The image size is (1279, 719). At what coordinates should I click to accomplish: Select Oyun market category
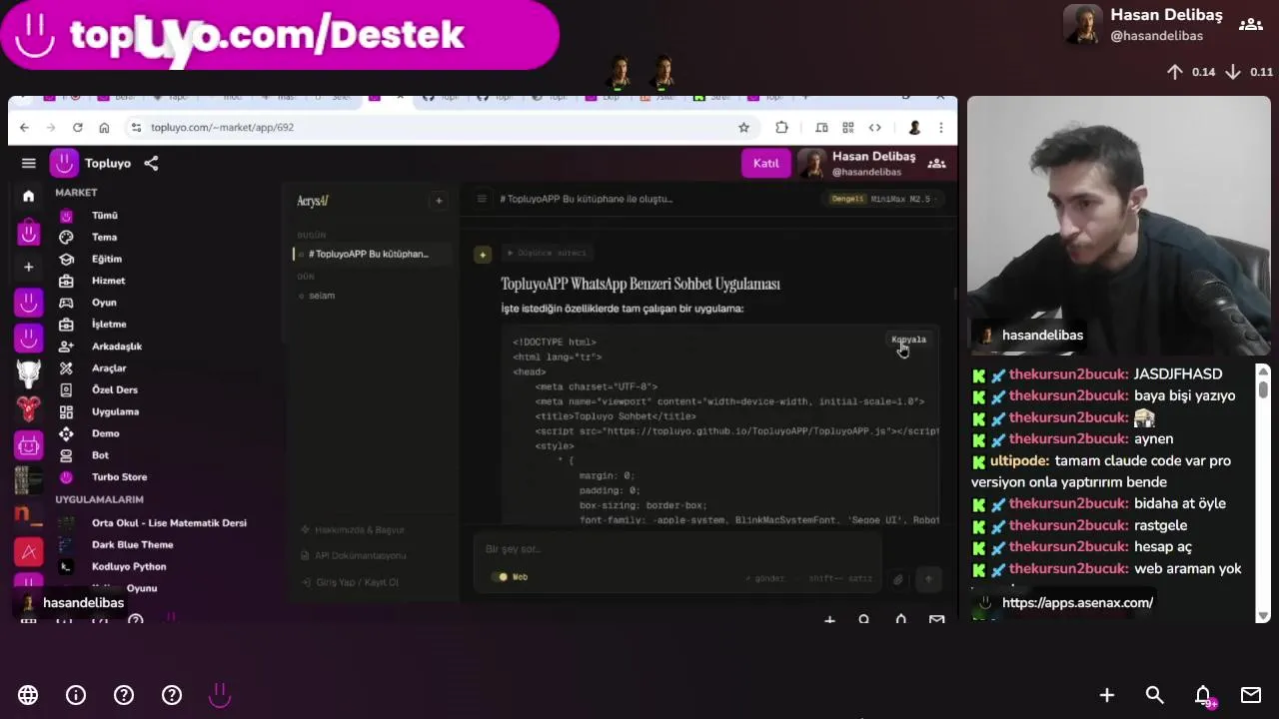[x=104, y=303]
